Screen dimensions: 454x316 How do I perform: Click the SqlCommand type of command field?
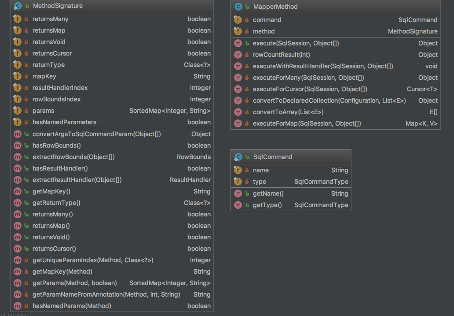(x=418, y=20)
